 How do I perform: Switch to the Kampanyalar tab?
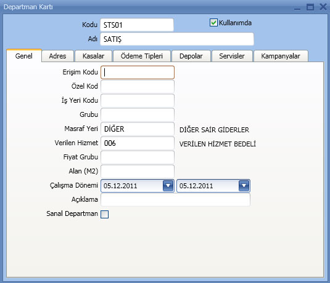point(281,56)
